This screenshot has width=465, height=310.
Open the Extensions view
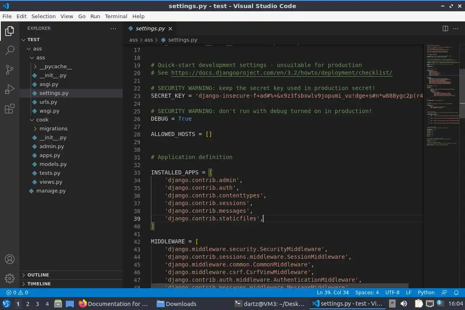[10, 109]
